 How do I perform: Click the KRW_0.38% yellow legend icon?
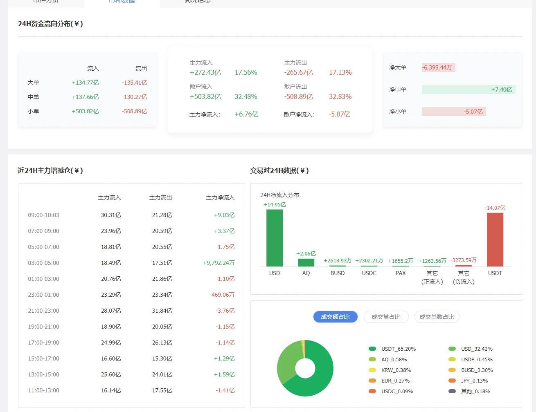[372, 370]
